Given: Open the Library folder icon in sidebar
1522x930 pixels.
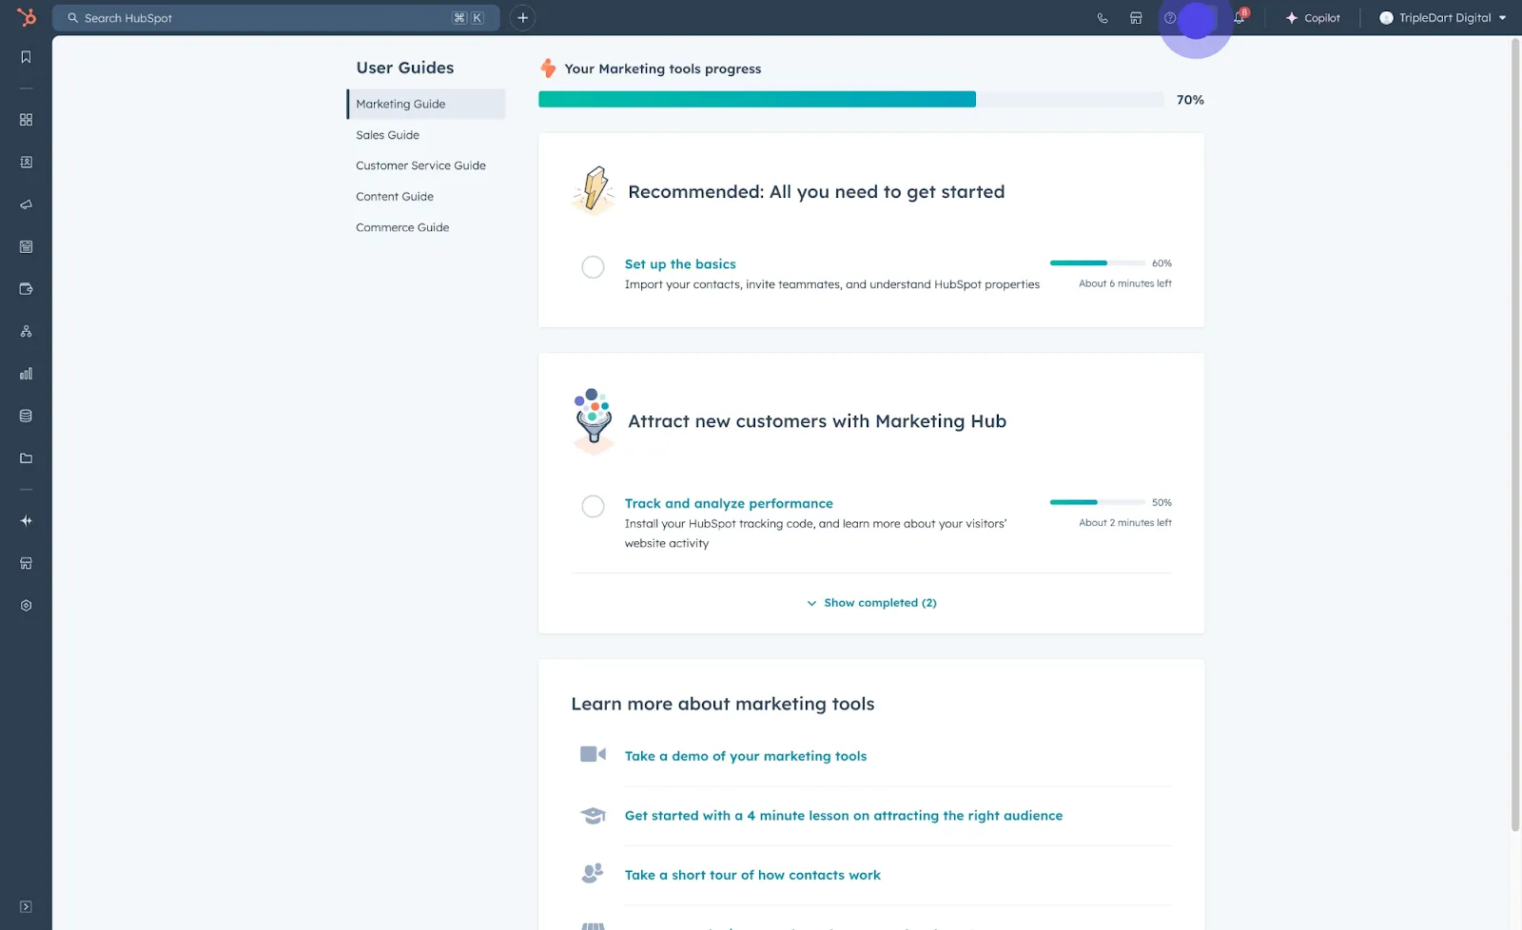Looking at the screenshot, I should (26, 458).
